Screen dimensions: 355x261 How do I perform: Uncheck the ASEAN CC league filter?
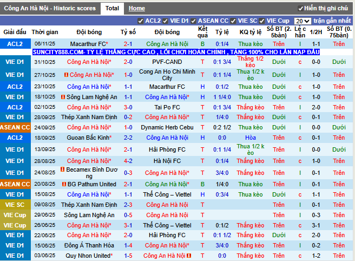(193, 21)
